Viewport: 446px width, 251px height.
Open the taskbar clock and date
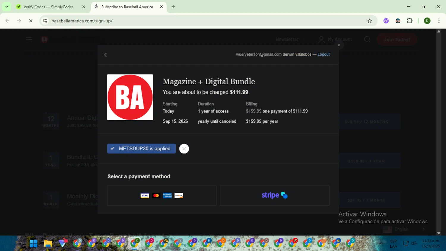pos(431,244)
